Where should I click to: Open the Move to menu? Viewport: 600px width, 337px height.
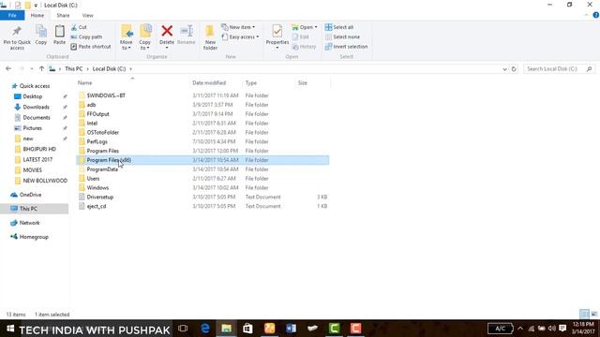(127, 37)
